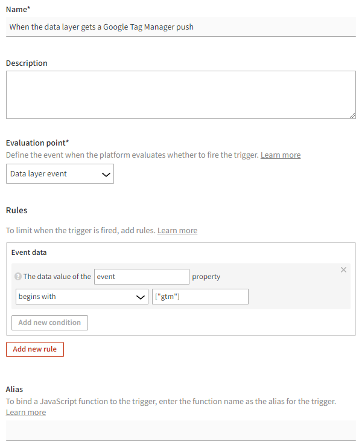Screen dimensions: 362x447
Task: Click the Event data rule header
Action: point(29,252)
